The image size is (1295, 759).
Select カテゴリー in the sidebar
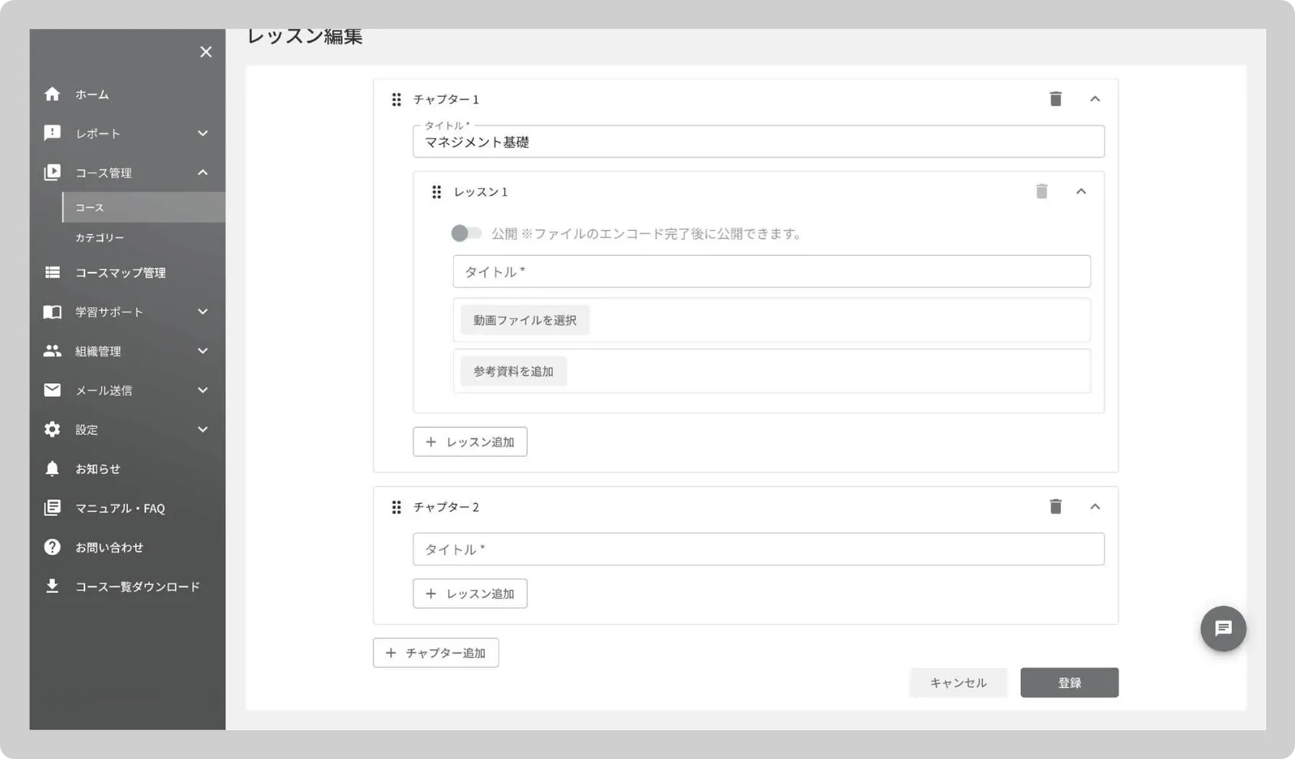click(100, 238)
